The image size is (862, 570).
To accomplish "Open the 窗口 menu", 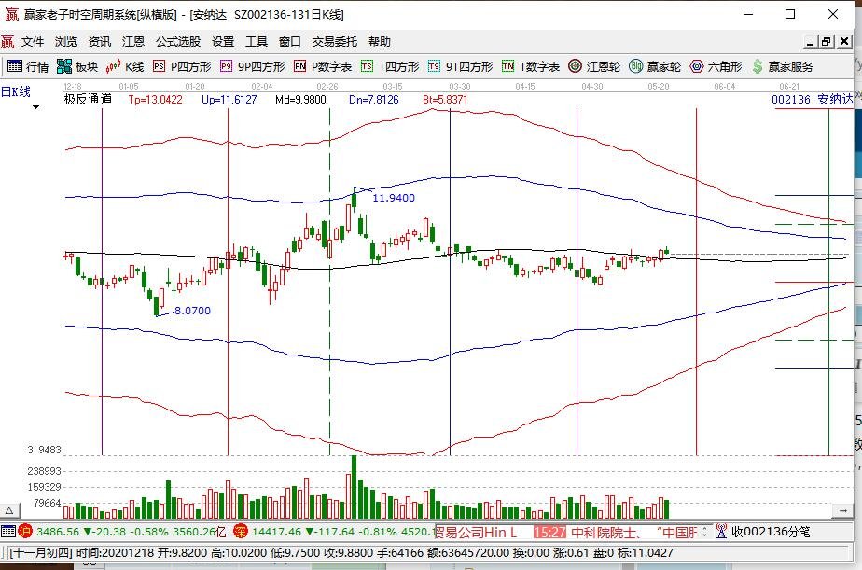I will click(290, 41).
